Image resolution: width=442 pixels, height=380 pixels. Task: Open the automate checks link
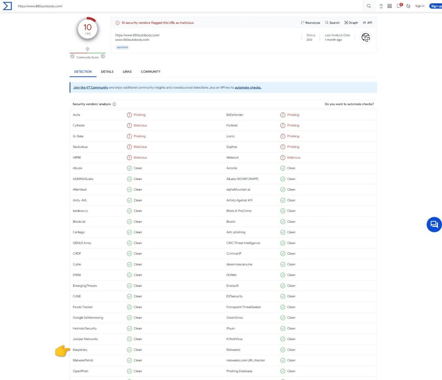[248, 88]
